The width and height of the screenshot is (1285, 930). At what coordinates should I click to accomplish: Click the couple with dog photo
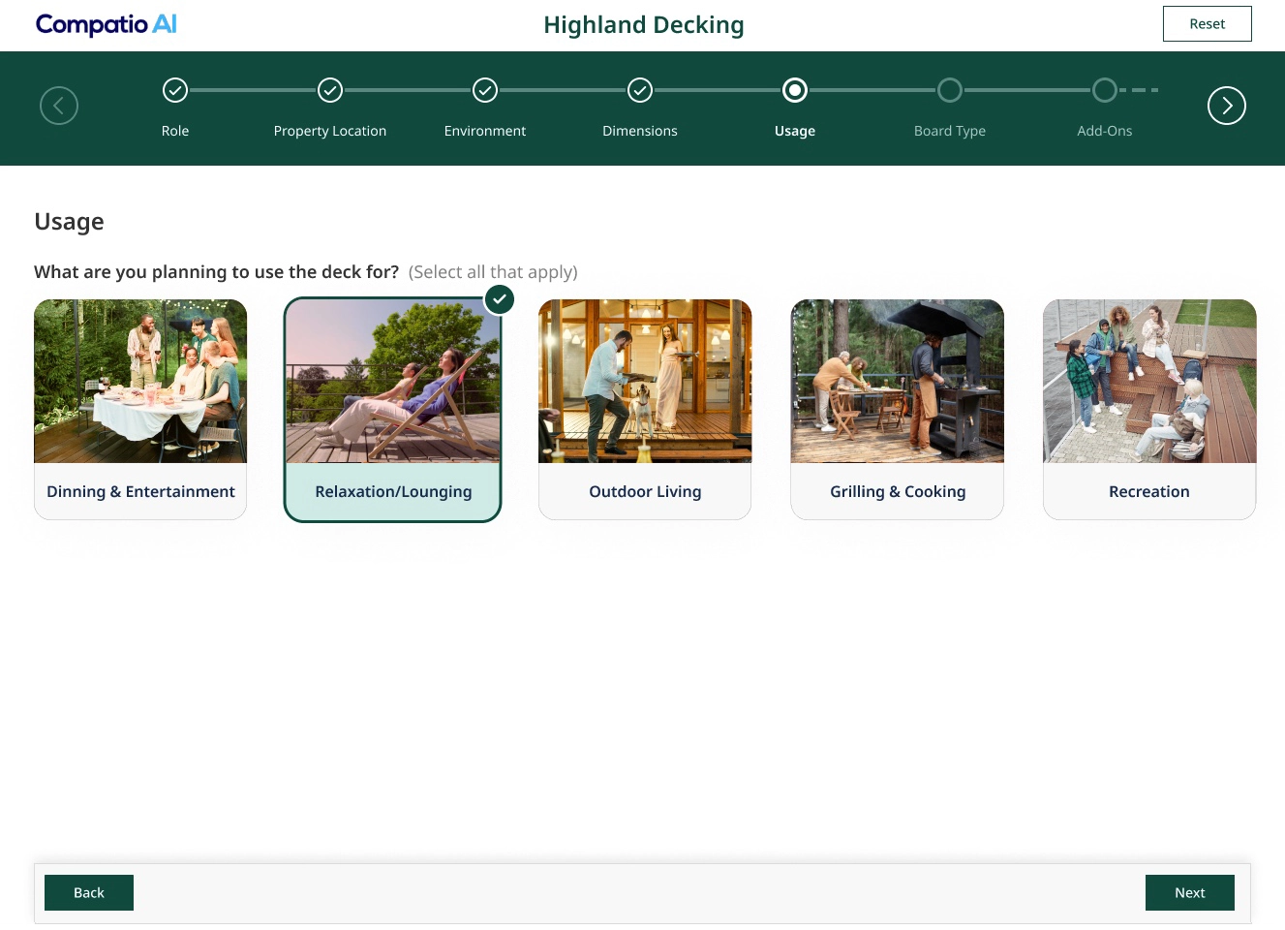coord(645,381)
